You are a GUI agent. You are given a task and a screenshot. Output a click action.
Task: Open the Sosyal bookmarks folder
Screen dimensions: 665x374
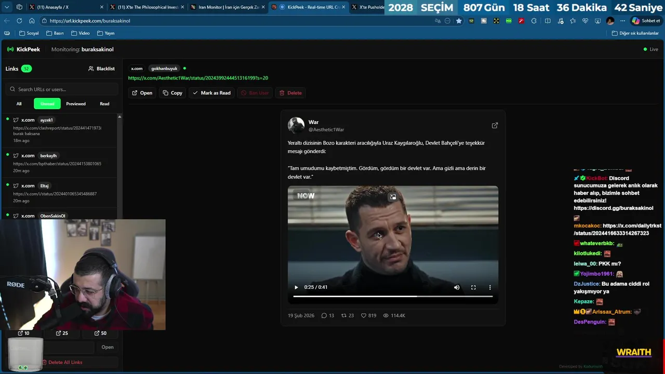(x=29, y=33)
